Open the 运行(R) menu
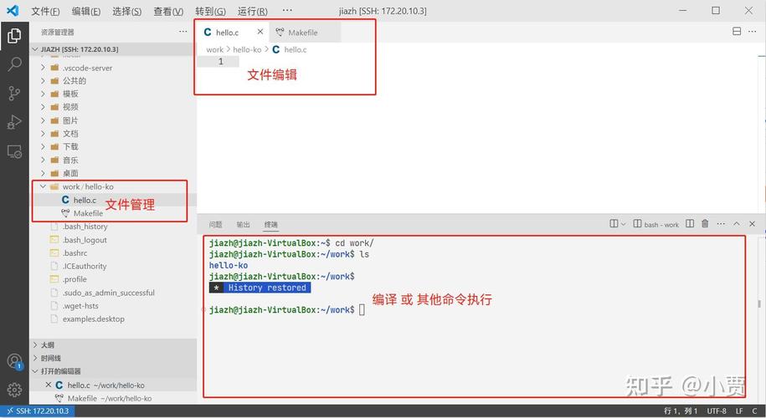766x418 pixels. click(x=253, y=11)
